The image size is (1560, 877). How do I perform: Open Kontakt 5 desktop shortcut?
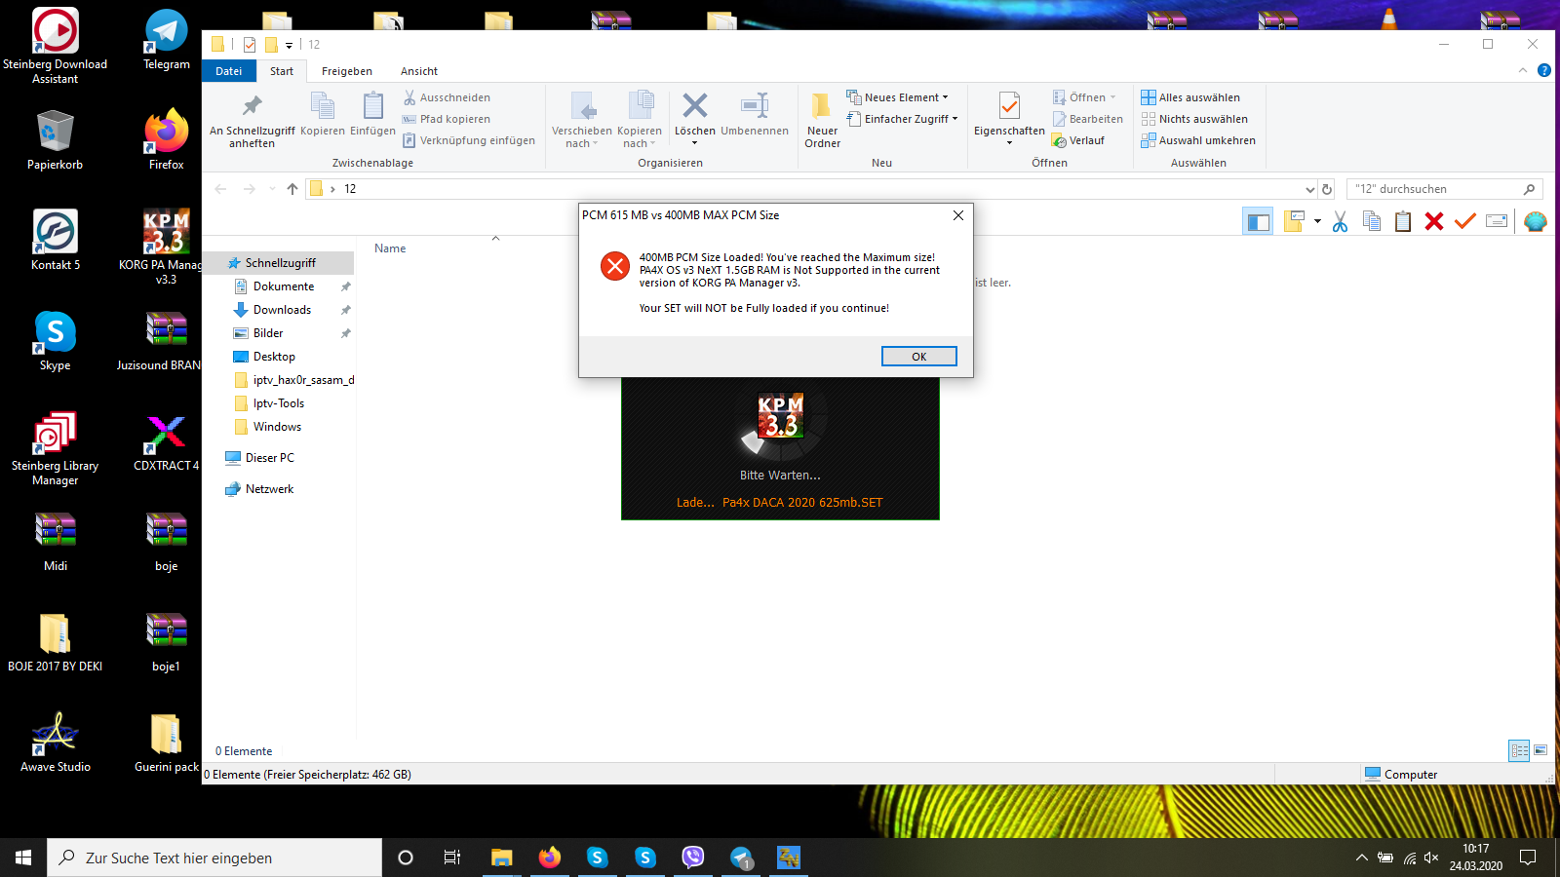click(x=56, y=240)
